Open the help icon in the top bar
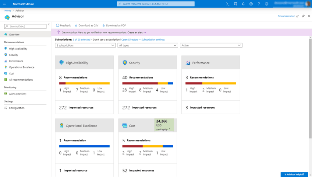 (258, 4)
